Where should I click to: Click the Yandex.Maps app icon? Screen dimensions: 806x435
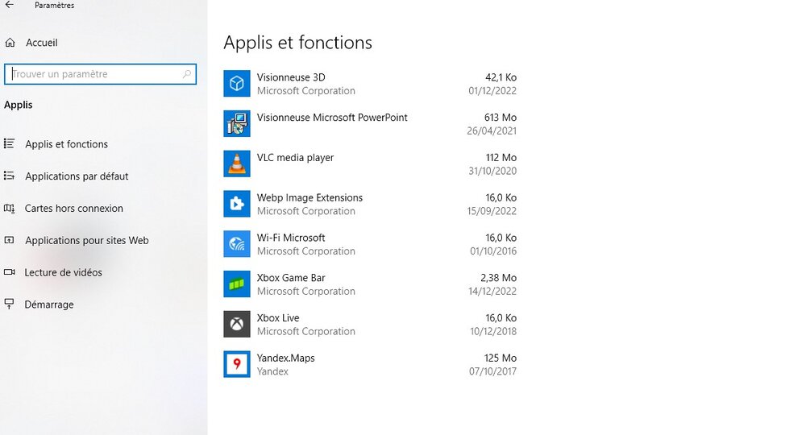point(237,364)
